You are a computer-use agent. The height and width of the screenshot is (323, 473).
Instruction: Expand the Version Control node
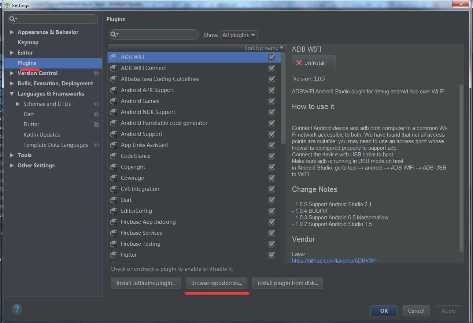point(12,73)
